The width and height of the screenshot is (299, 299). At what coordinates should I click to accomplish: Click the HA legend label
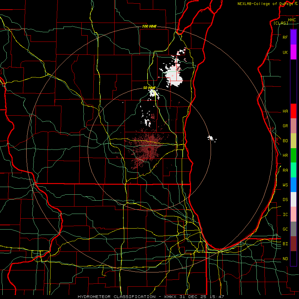coord(285,111)
